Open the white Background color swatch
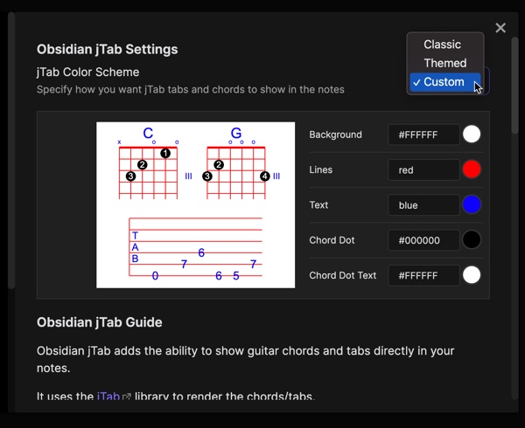The height and width of the screenshot is (428, 525). click(x=472, y=135)
